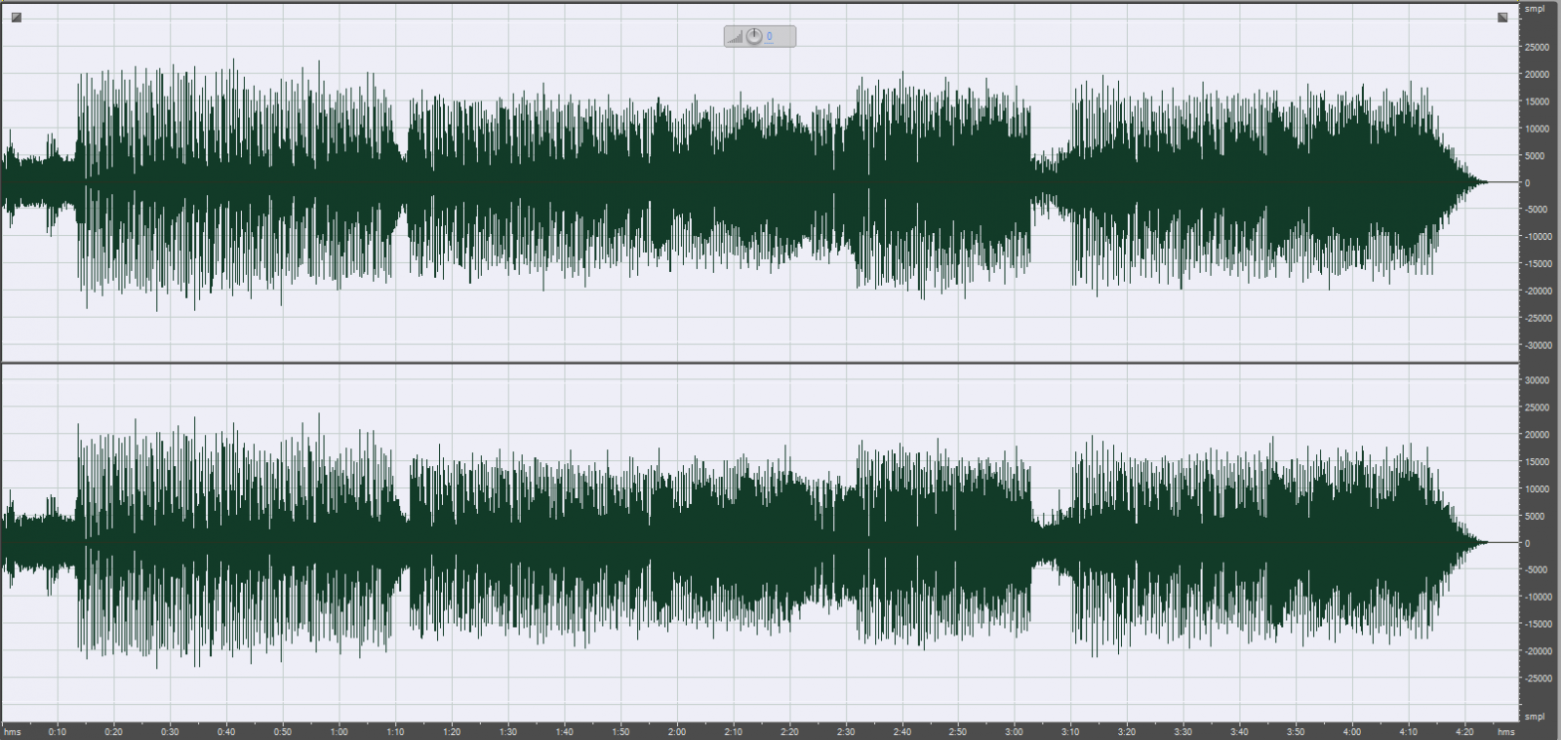Click the HUD gain value 0

point(769,37)
